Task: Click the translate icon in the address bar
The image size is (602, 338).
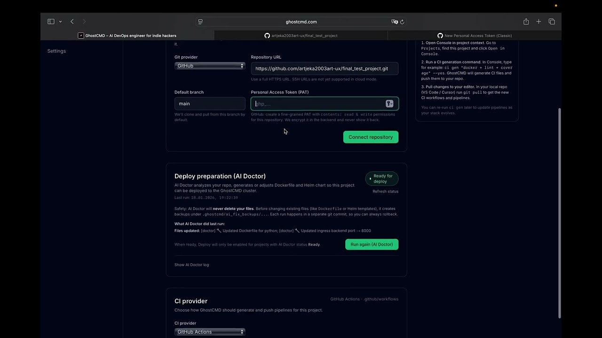Action: tap(394, 22)
